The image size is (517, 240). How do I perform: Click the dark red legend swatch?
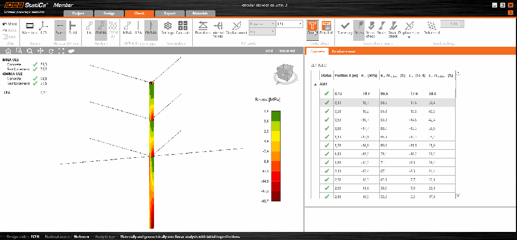pos(276,196)
